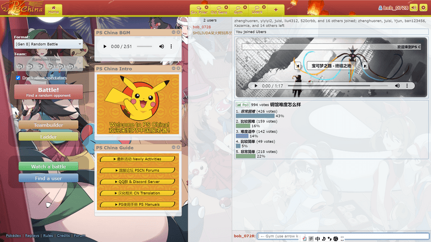The image size is (431, 242).
Task: Click the sound volume icon beside username
Action: coord(413,7)
